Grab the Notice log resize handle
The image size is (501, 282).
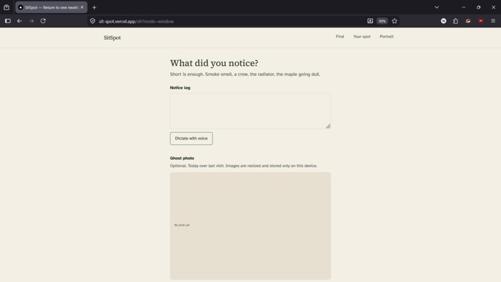[x=328, y=126]
